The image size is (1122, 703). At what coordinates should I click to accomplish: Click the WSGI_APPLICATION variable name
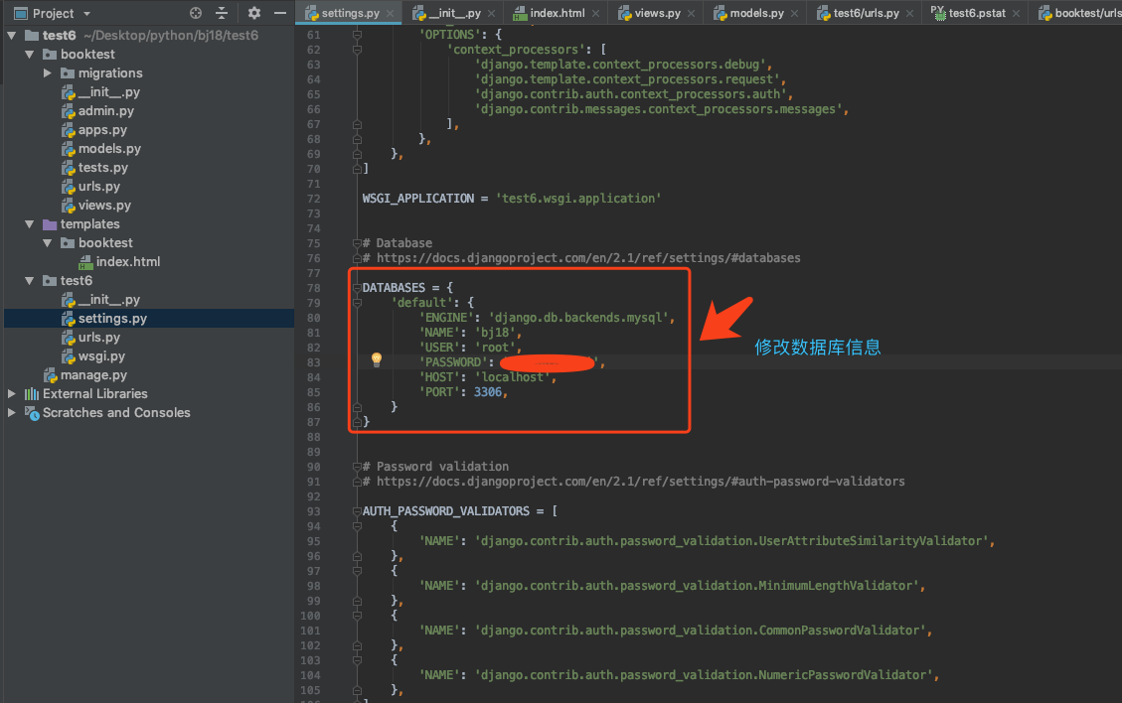point(417,199)
